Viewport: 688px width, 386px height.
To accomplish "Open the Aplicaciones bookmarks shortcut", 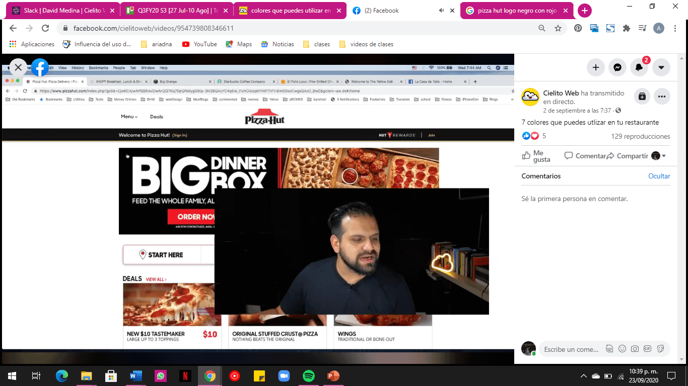I will pyautogui.click(x=32, y=44).
